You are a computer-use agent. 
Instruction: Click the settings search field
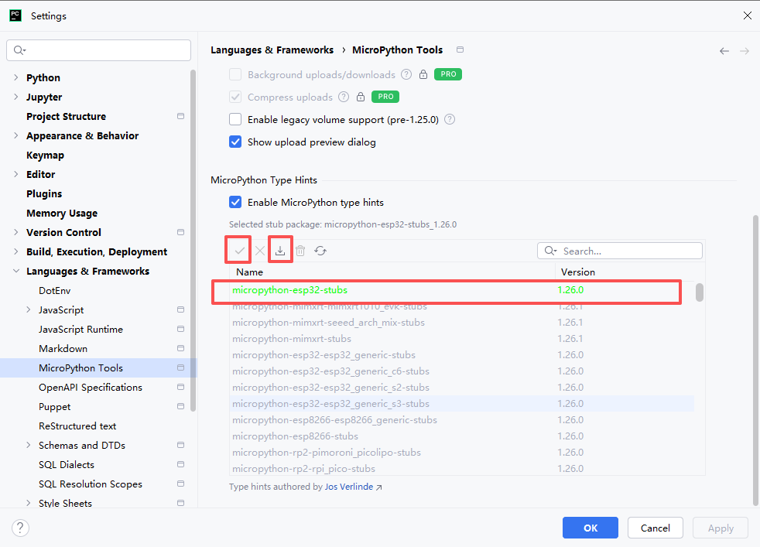point(98,50)
